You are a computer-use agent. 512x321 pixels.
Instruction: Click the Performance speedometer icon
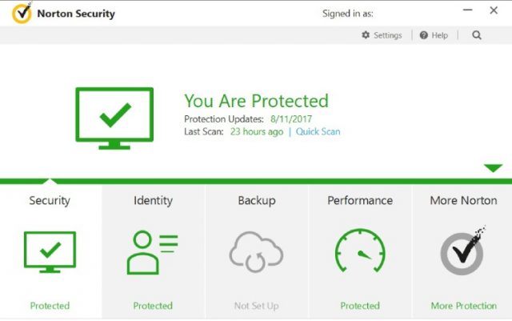[360, 251]
